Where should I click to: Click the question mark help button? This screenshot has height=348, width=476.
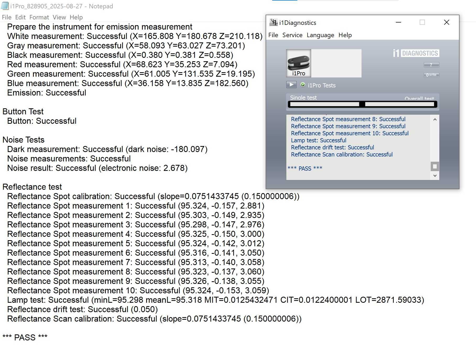pos(431,65)
